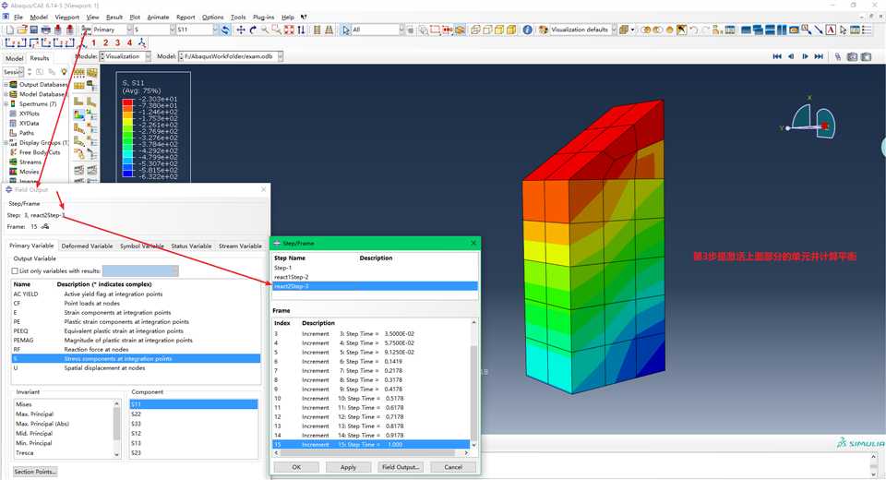Go to the first frame

click(x=776, y=56)
